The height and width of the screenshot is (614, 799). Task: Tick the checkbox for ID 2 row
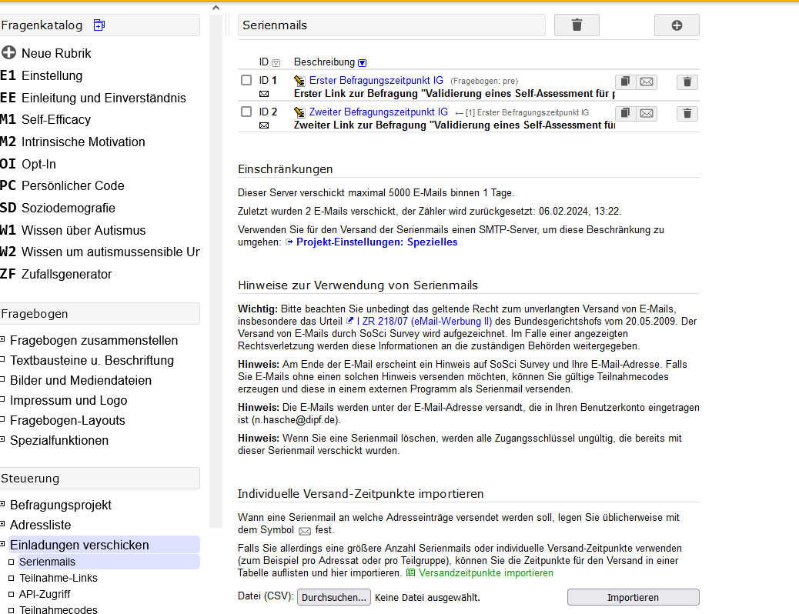tap(246, 112)
